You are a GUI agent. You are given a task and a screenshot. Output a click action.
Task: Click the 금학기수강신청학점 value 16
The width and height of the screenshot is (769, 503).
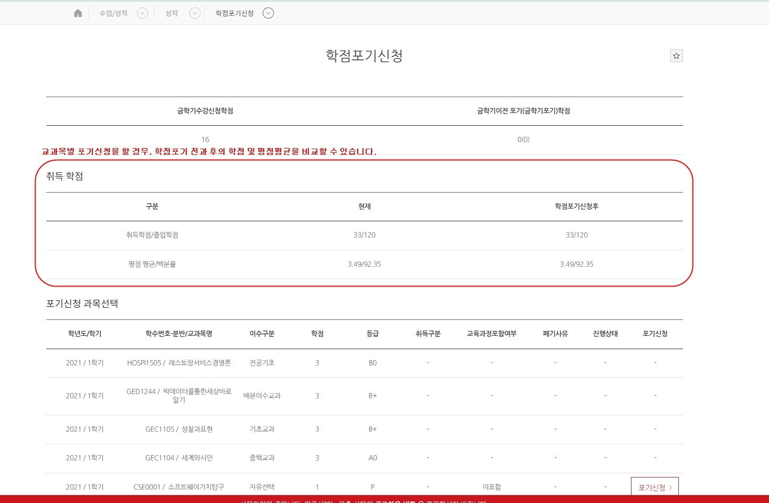coord(205,139)
